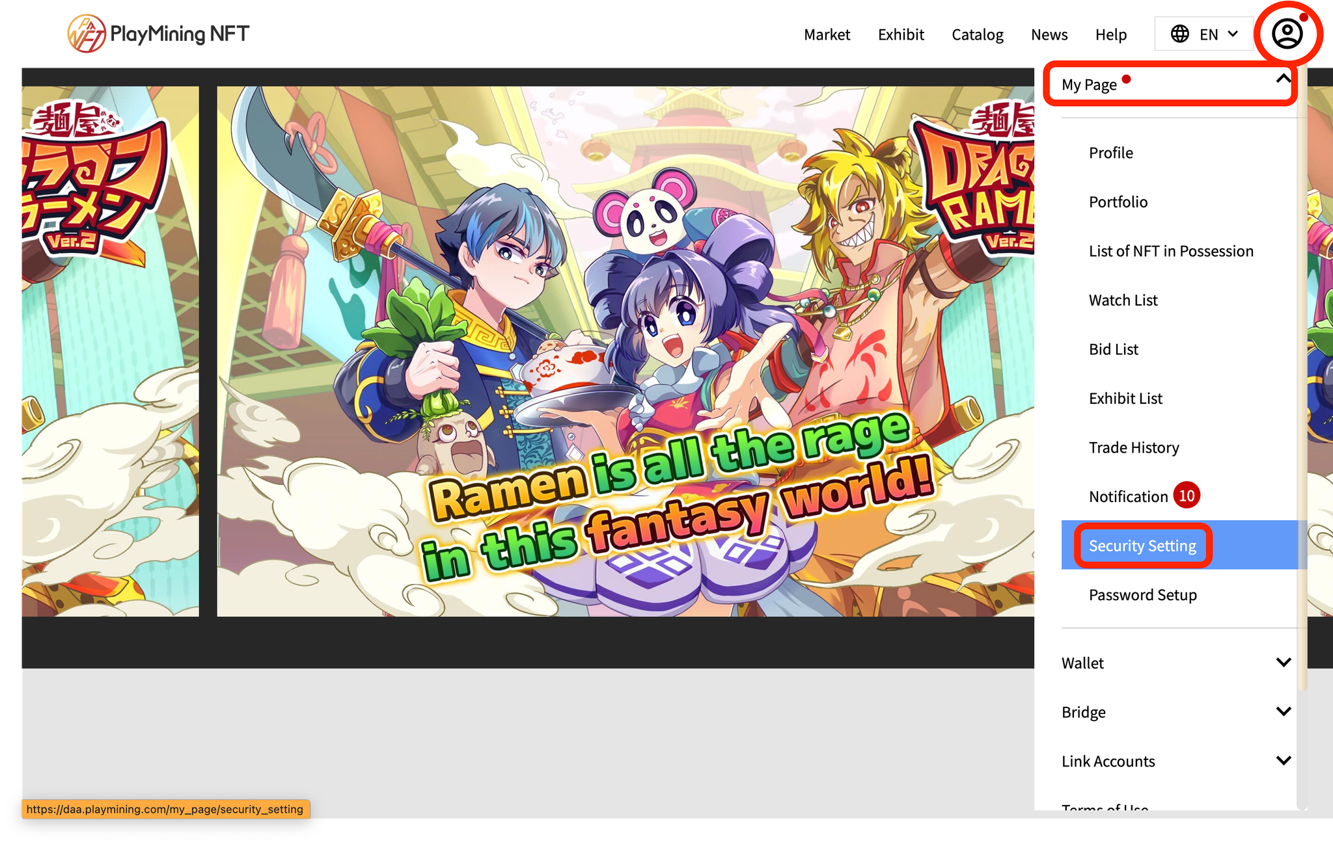Open the EN language dropdown

pyautogui.click(x=1204, y=34)
